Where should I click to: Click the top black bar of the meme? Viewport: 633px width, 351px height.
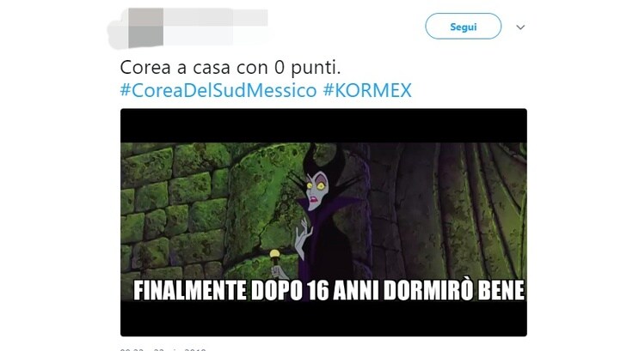(323, 125)
